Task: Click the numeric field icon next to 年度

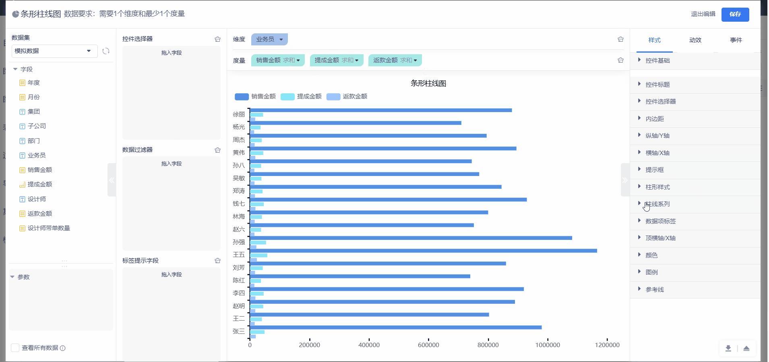Action: (x=22, y=83)
